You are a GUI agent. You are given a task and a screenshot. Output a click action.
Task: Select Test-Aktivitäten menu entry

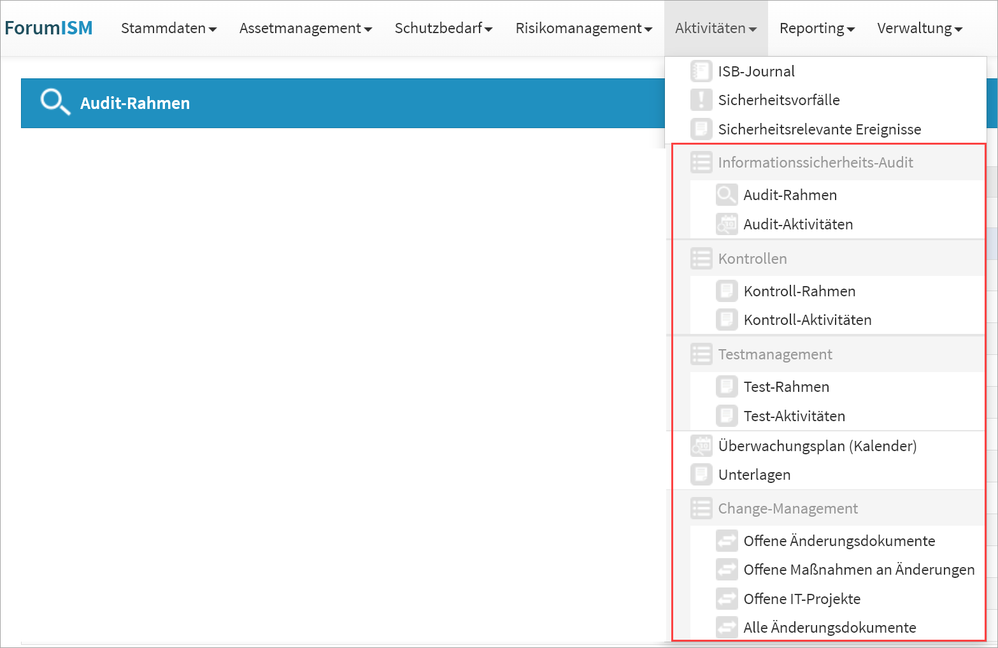(x=794, y=416)
